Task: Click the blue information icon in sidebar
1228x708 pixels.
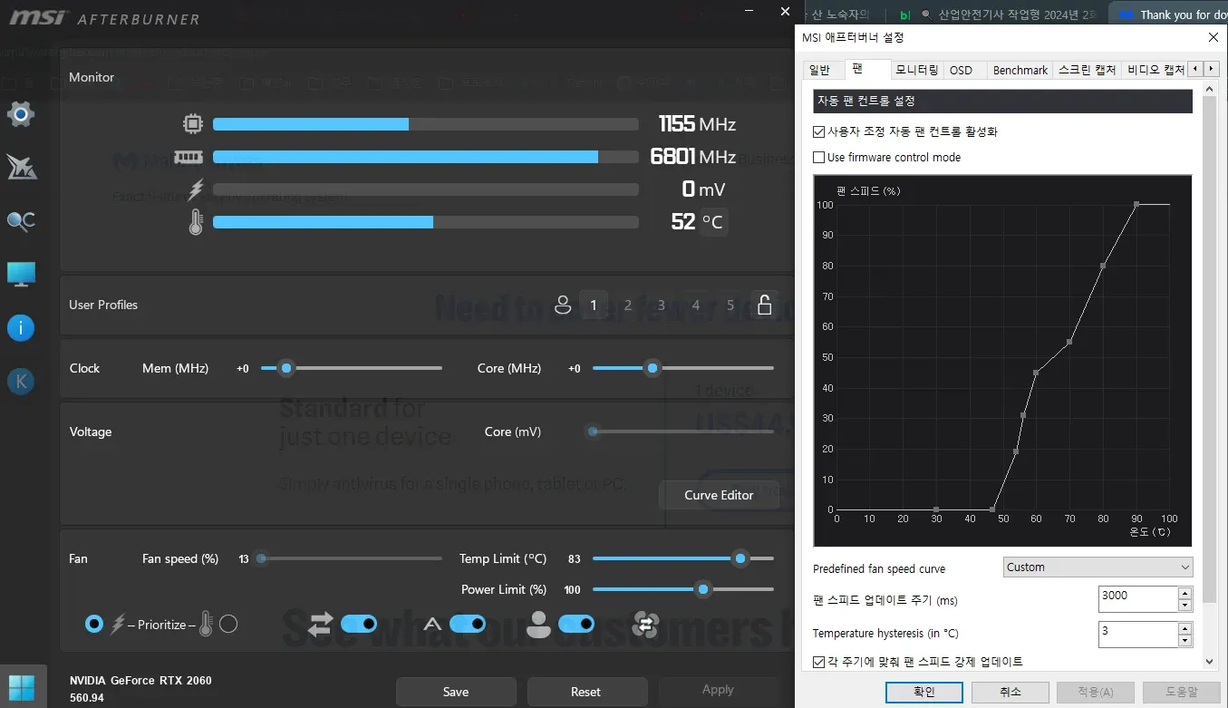Action: tap(20, 327)
